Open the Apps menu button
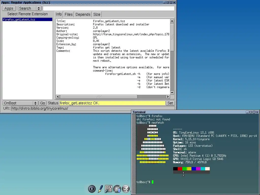Screen dimensions: 260x195 click(9, 8)
